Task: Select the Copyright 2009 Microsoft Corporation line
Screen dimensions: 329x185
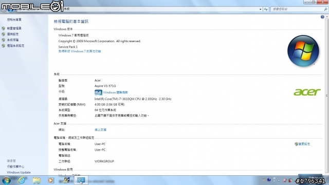Action: 99,41
